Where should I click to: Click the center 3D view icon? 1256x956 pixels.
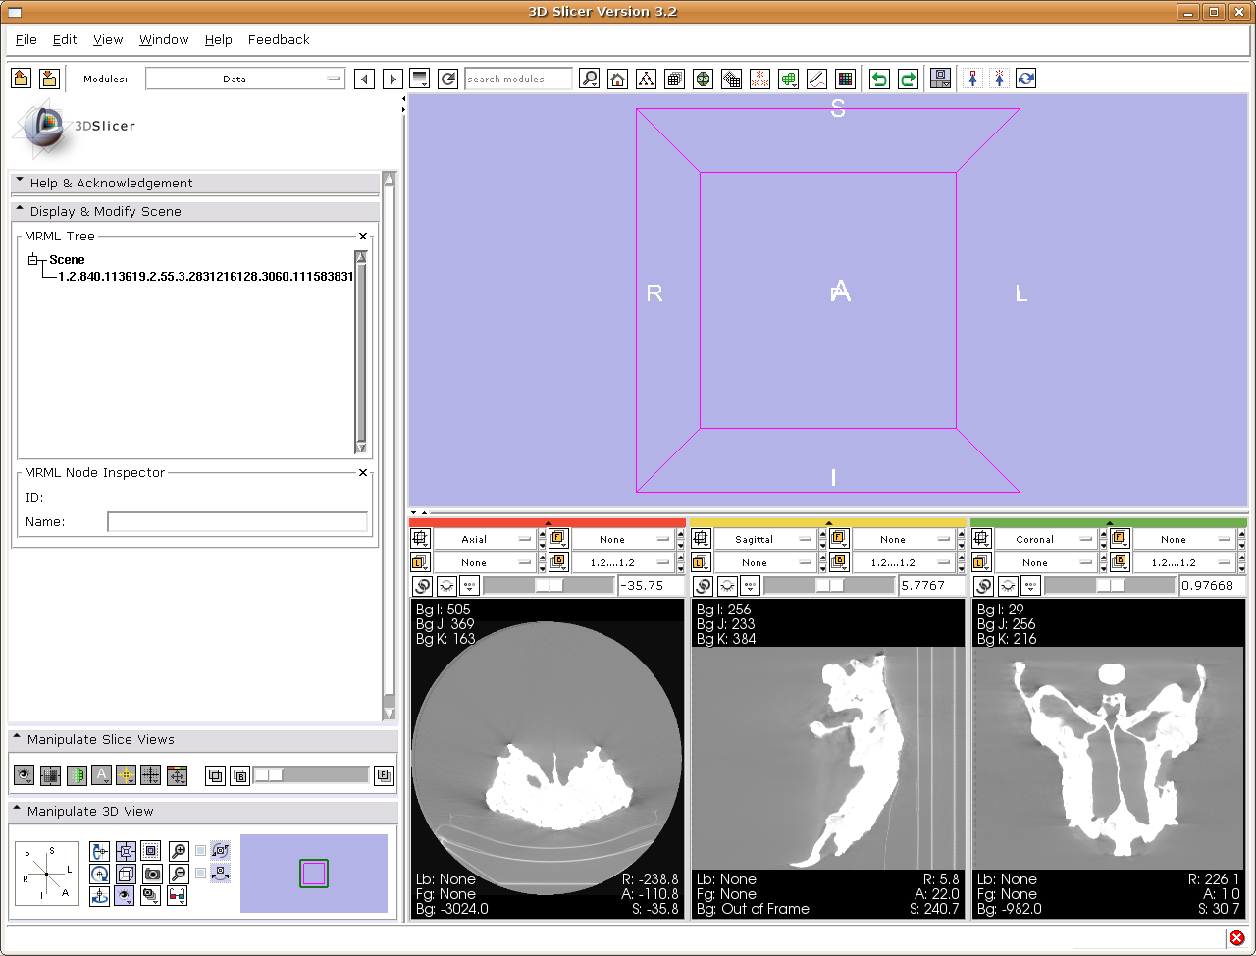coord(126,851)
